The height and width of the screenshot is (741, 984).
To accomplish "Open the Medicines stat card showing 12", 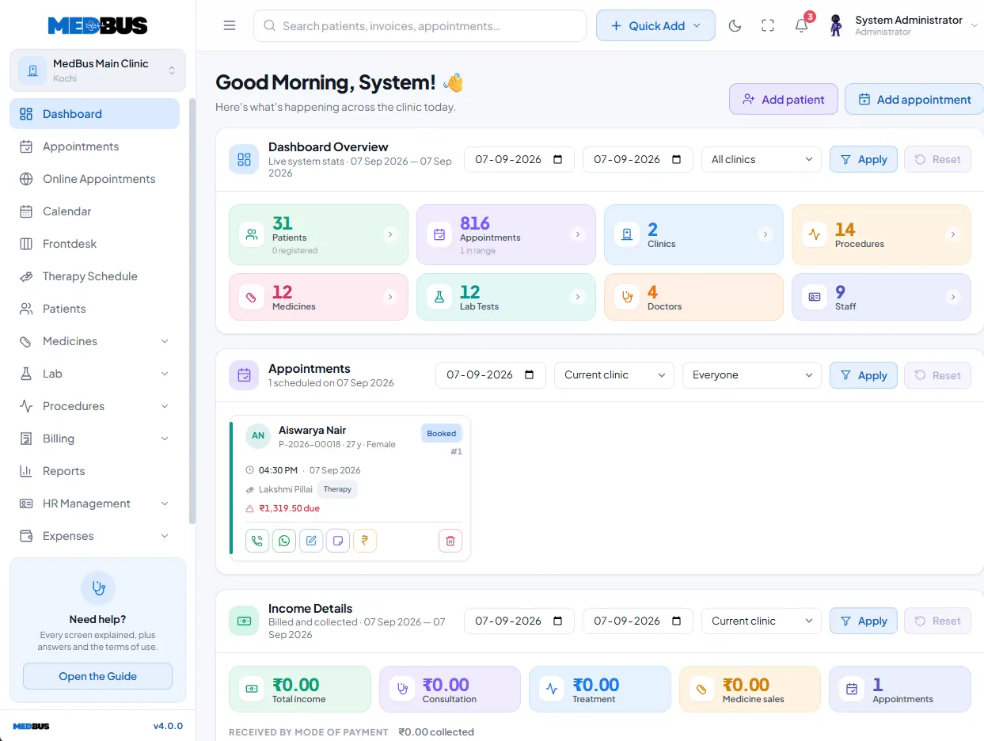I will click(x=318, y=297).
